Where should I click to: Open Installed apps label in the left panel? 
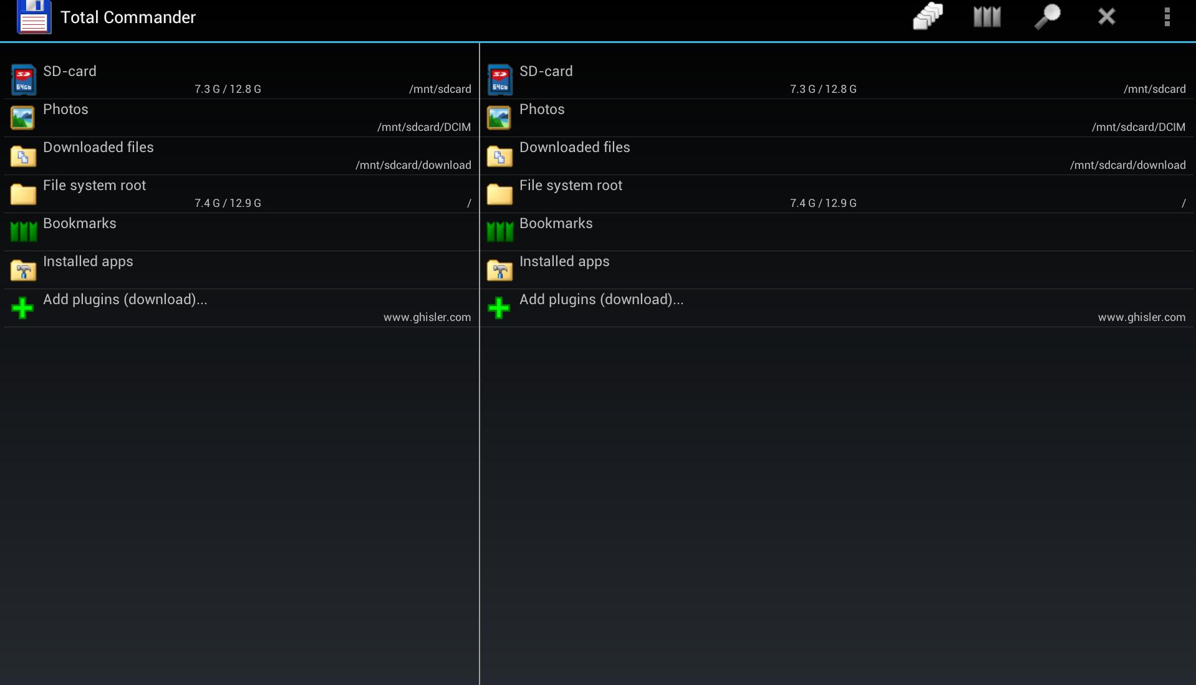(x=88, y=262)
